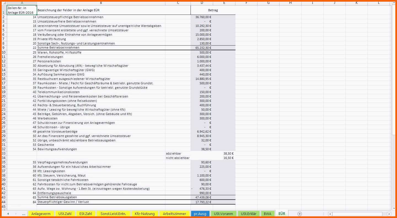Select the total 65.232,30 €
397x218 pixels.
[202, 48]
